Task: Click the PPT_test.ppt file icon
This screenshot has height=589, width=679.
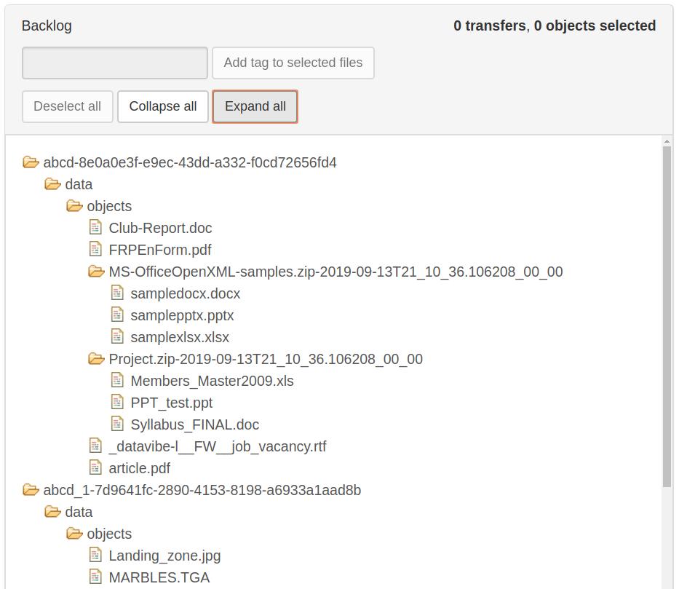Action: 117,402
